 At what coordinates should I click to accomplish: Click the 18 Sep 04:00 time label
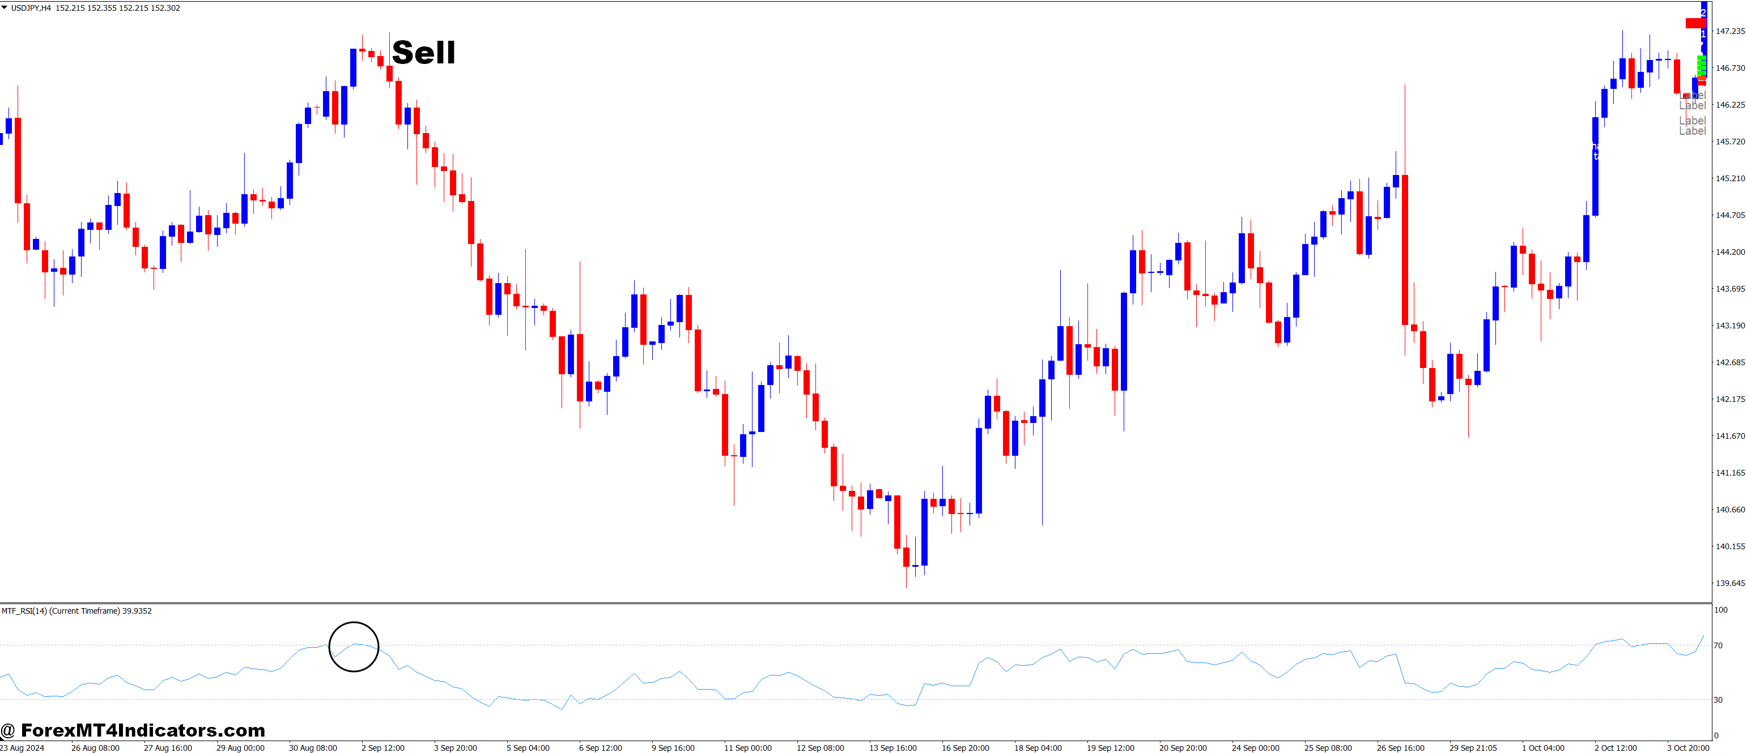point(1038,748)
